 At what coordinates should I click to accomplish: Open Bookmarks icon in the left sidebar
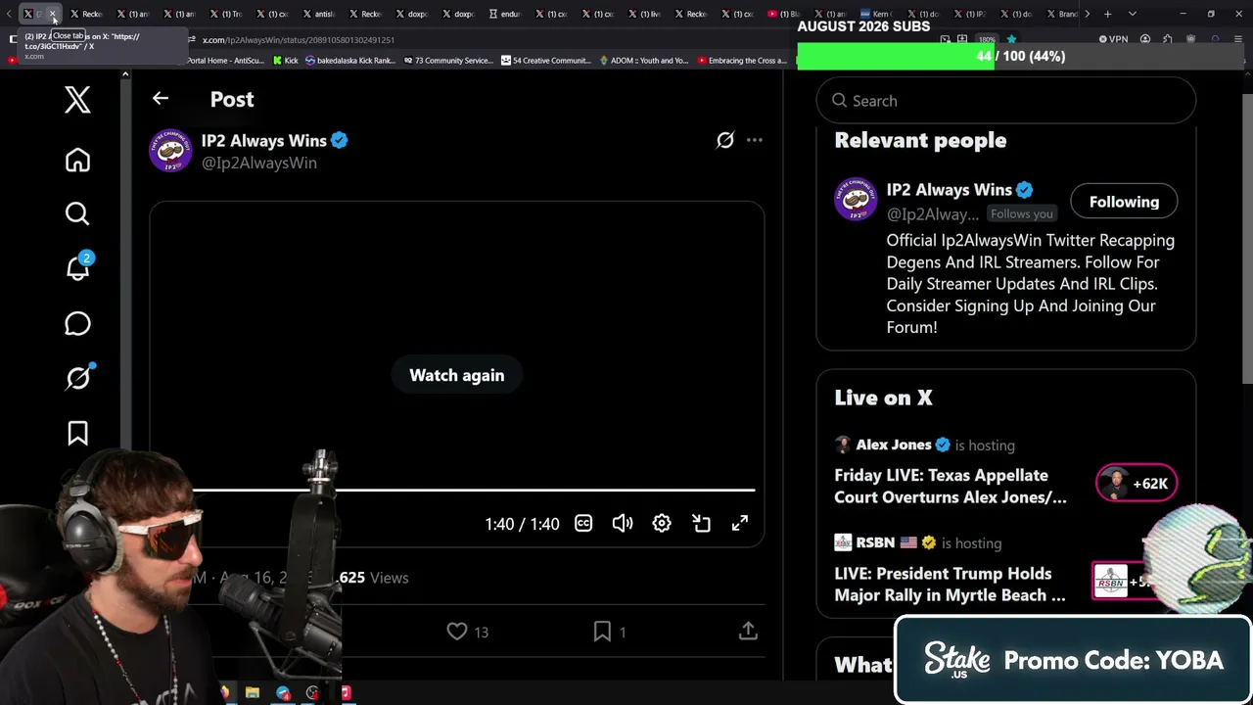point(77,433)
